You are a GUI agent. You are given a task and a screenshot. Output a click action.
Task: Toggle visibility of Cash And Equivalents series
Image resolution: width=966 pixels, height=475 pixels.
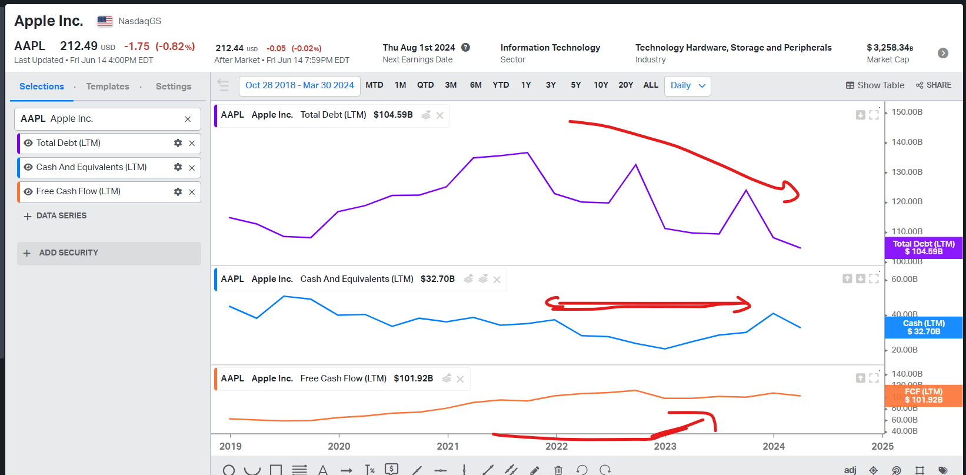click(x=28, y=167)
